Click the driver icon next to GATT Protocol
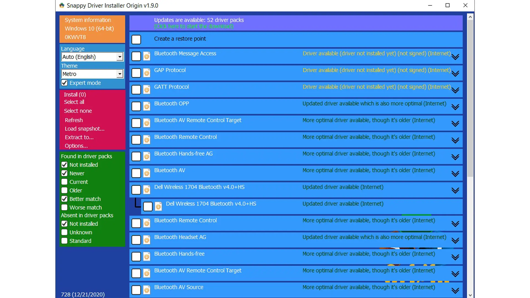The height and width of the screenshot is (298, 530). point(147,90)
